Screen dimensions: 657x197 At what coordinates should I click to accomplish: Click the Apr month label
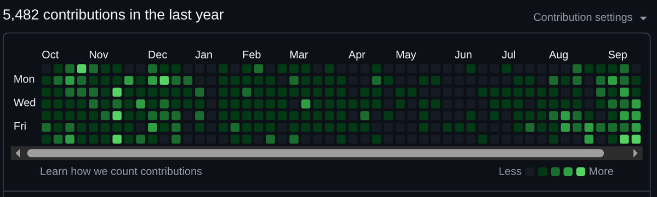(357, 55)
